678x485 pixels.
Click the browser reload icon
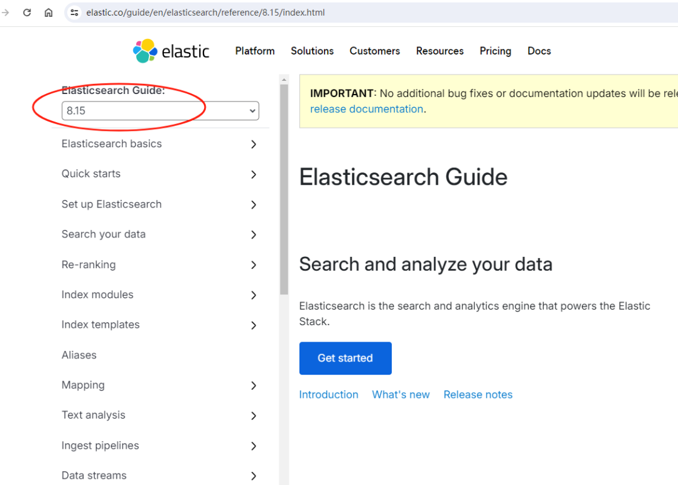point(27,13)
